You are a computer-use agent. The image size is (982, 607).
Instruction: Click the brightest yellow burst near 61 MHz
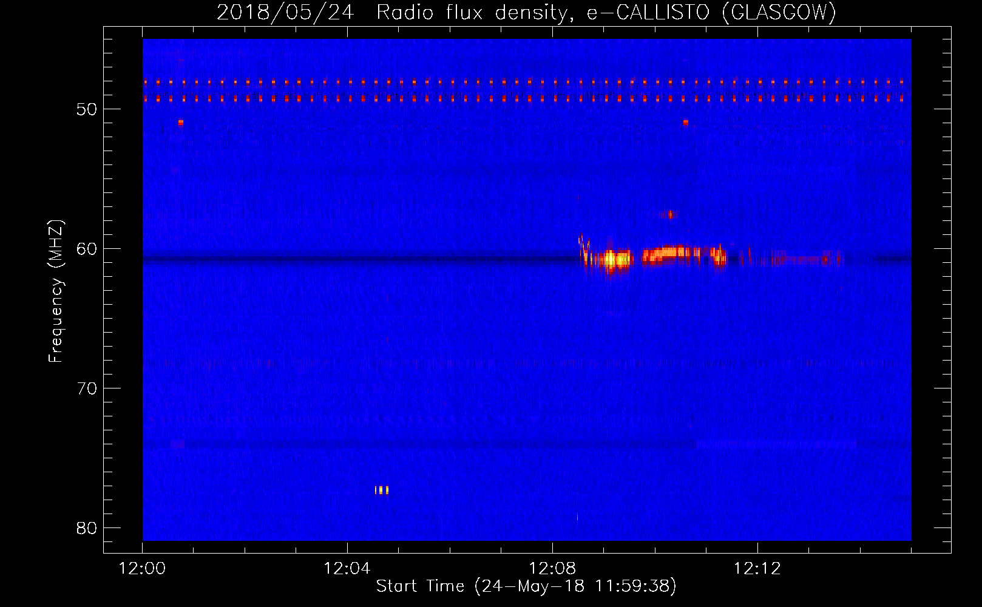click(x=616, y=260)
